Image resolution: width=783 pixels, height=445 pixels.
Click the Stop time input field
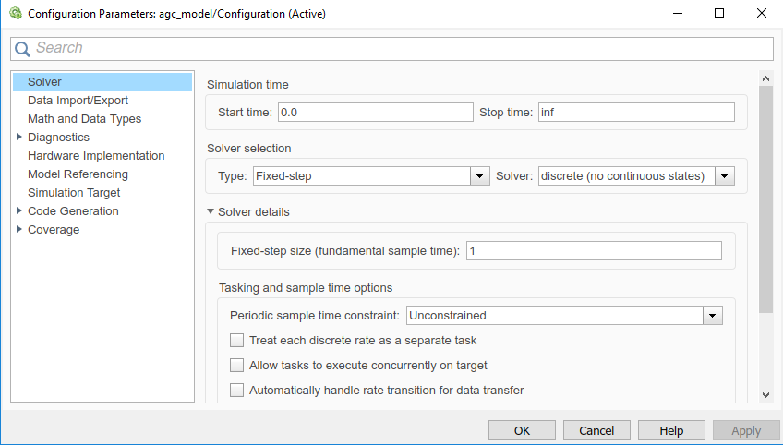point(636,113)
